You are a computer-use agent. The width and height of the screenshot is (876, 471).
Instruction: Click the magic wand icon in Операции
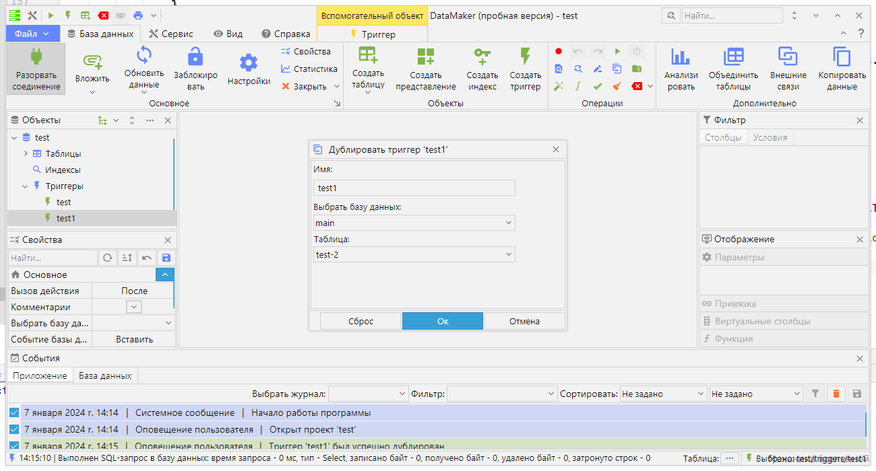pos(559,86)
